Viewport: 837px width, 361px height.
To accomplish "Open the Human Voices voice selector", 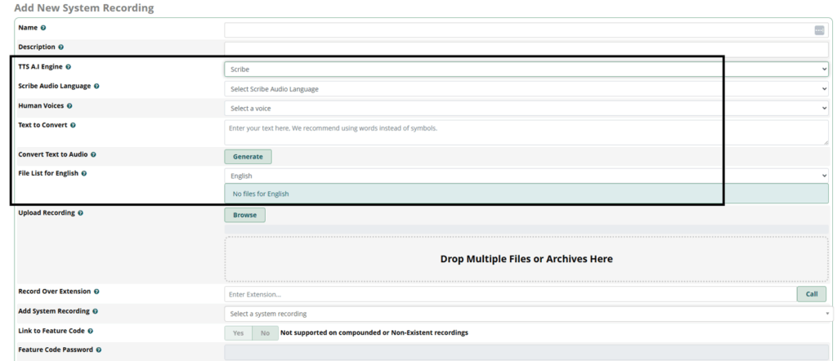I will 526,108.
